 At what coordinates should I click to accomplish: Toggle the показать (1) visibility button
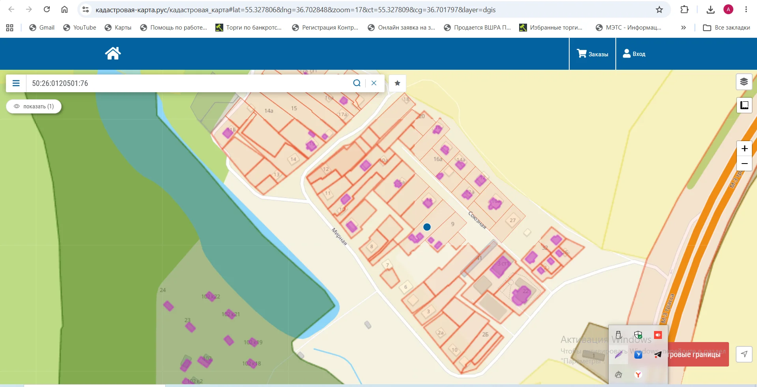tap(34, 106)
